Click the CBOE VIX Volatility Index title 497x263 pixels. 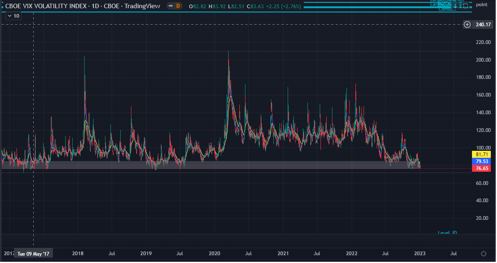pos(82,6)
